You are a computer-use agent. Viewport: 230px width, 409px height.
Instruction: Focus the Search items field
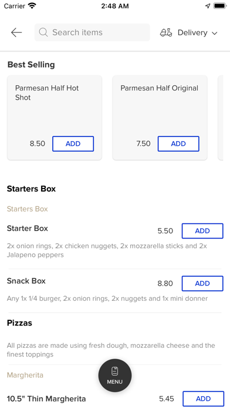pos(92,32)
